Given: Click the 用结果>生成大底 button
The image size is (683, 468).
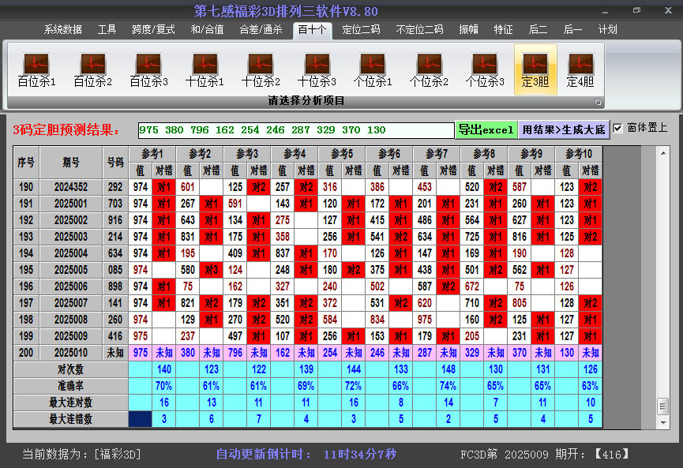Looking at the screenshot, I should tap(564, 129).
